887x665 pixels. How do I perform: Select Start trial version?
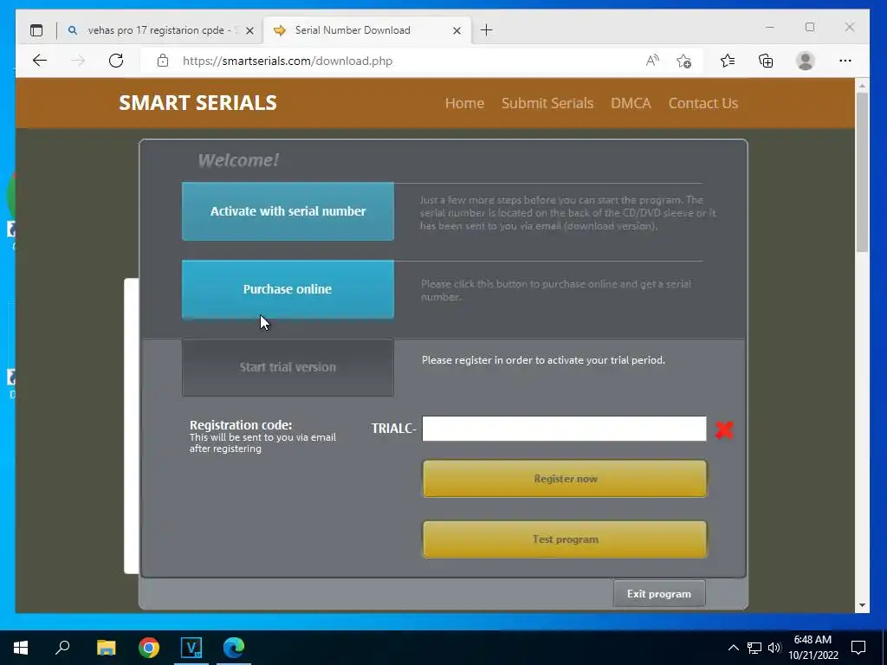pos(288,367)
